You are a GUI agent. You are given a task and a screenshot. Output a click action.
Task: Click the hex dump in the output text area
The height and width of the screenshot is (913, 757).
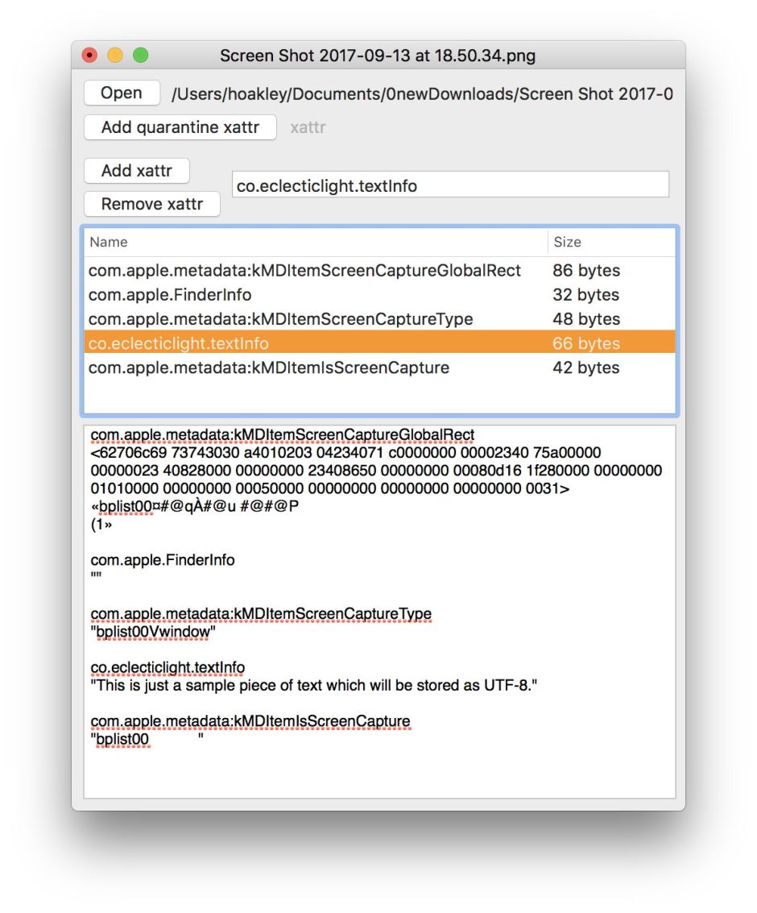pyautogui.click(x=375, y=471)
